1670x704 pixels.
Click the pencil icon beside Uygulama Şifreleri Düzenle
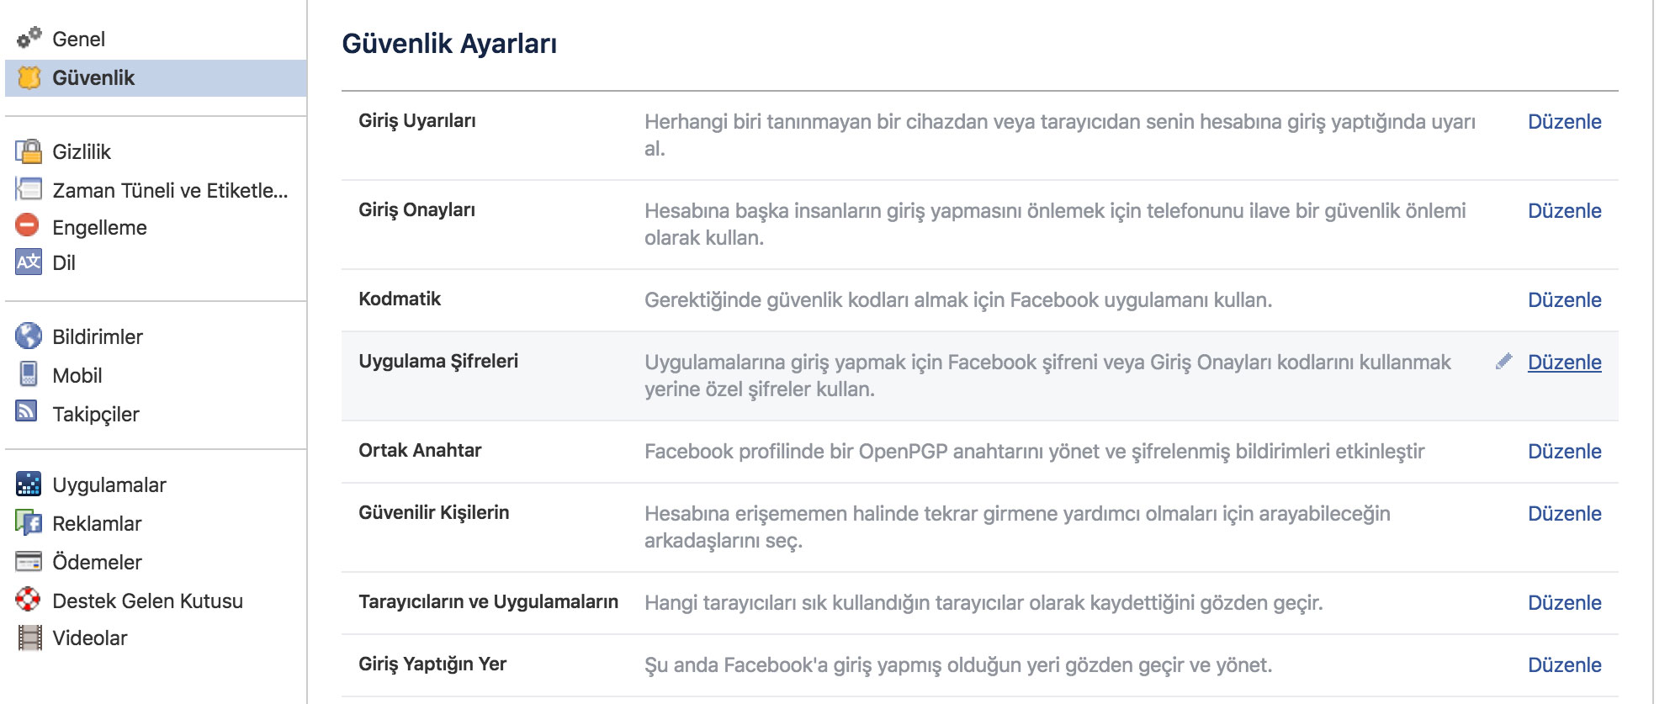click(1504, 362)
